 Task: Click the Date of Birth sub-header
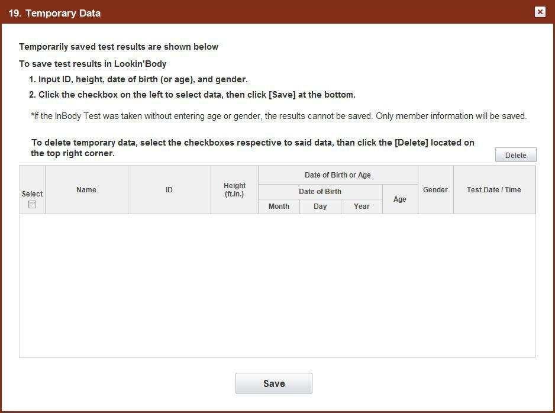click(320, 192)
